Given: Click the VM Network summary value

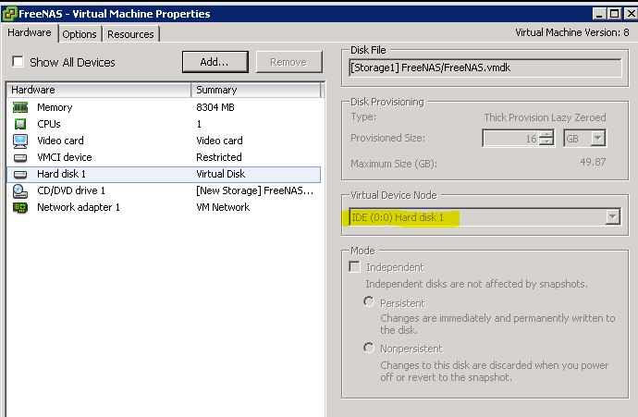Looking at the screenshot, I should (x=223, y=207).
